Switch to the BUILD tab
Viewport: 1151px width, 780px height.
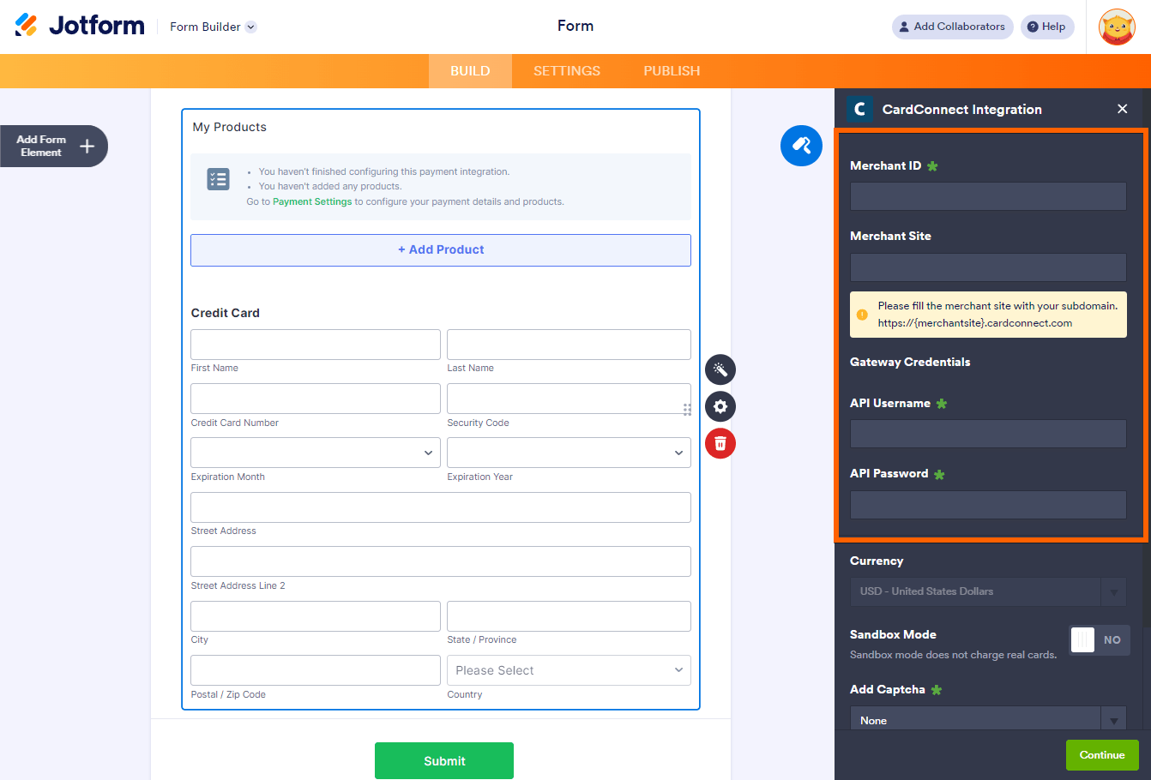(470, 71)
